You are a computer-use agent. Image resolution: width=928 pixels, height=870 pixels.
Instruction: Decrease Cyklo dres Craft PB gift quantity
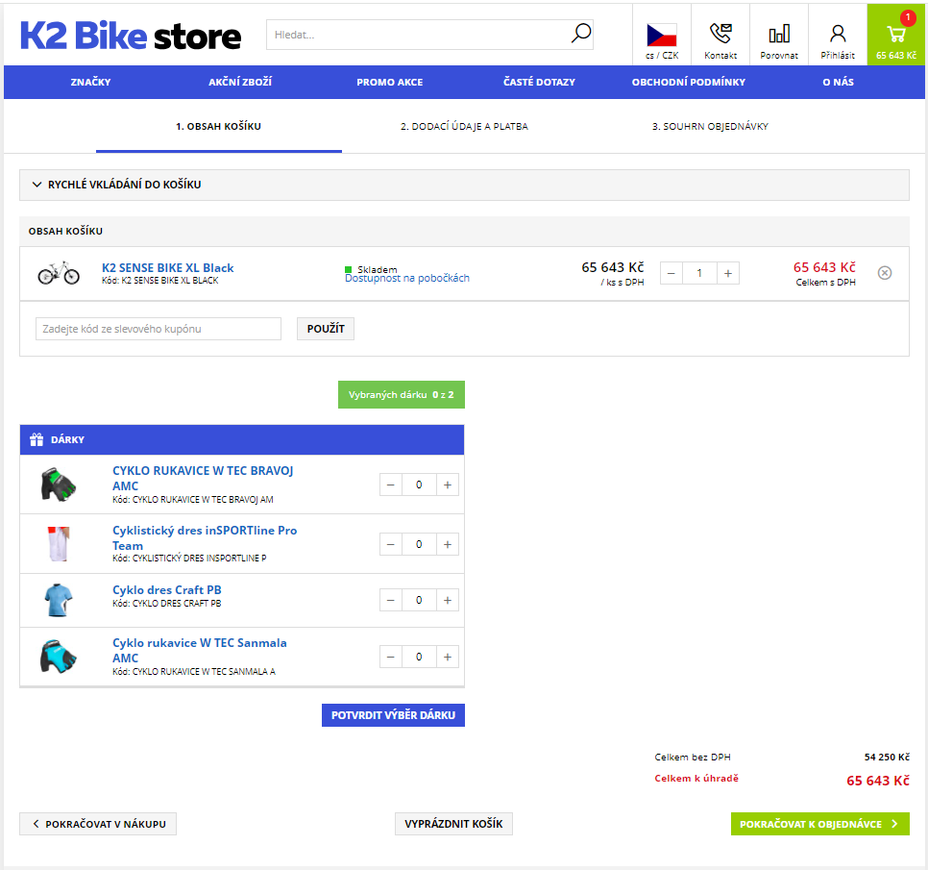point(391,600)
